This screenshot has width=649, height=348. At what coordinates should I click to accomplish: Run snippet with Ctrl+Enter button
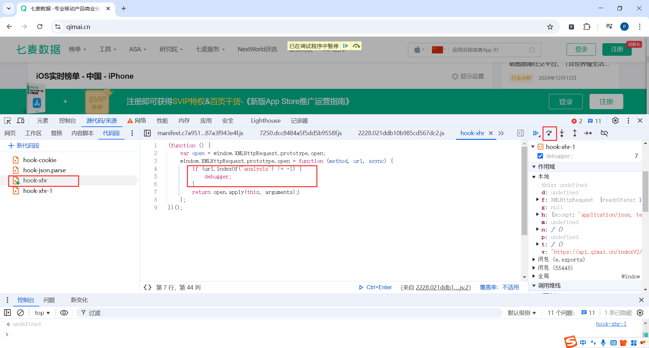[x=375, y=287]
